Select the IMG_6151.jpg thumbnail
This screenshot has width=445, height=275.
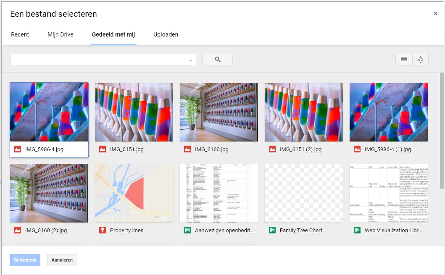pos(134,112)
